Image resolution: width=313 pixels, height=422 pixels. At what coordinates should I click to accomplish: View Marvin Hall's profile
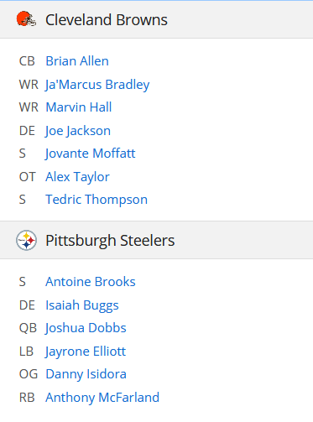pyautogui.click(x=79, y=107)
